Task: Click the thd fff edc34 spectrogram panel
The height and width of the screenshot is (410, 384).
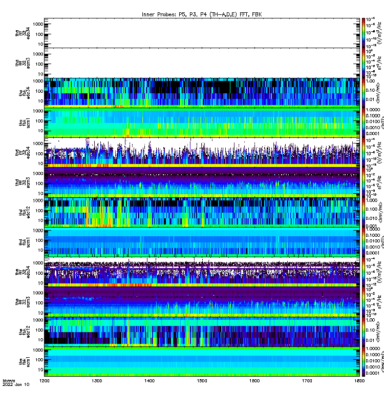Action: 202,152
